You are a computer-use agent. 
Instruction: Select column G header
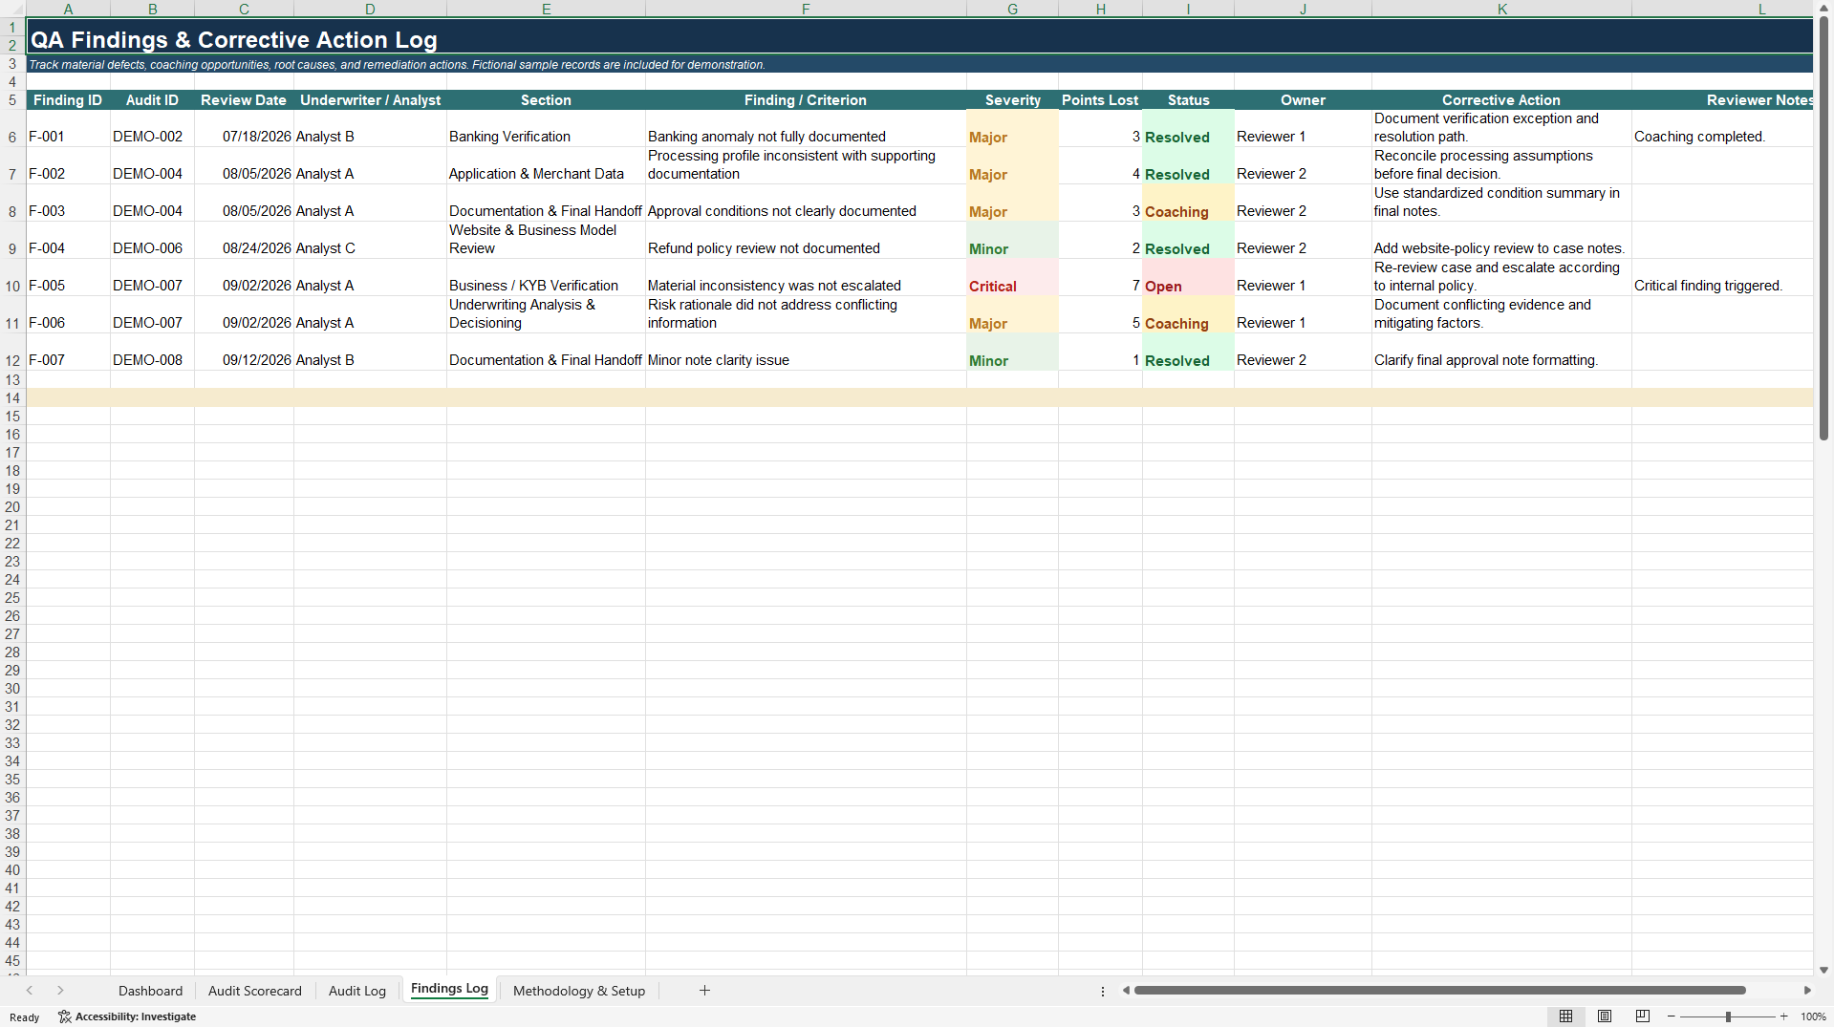[x=1012, y=9]
